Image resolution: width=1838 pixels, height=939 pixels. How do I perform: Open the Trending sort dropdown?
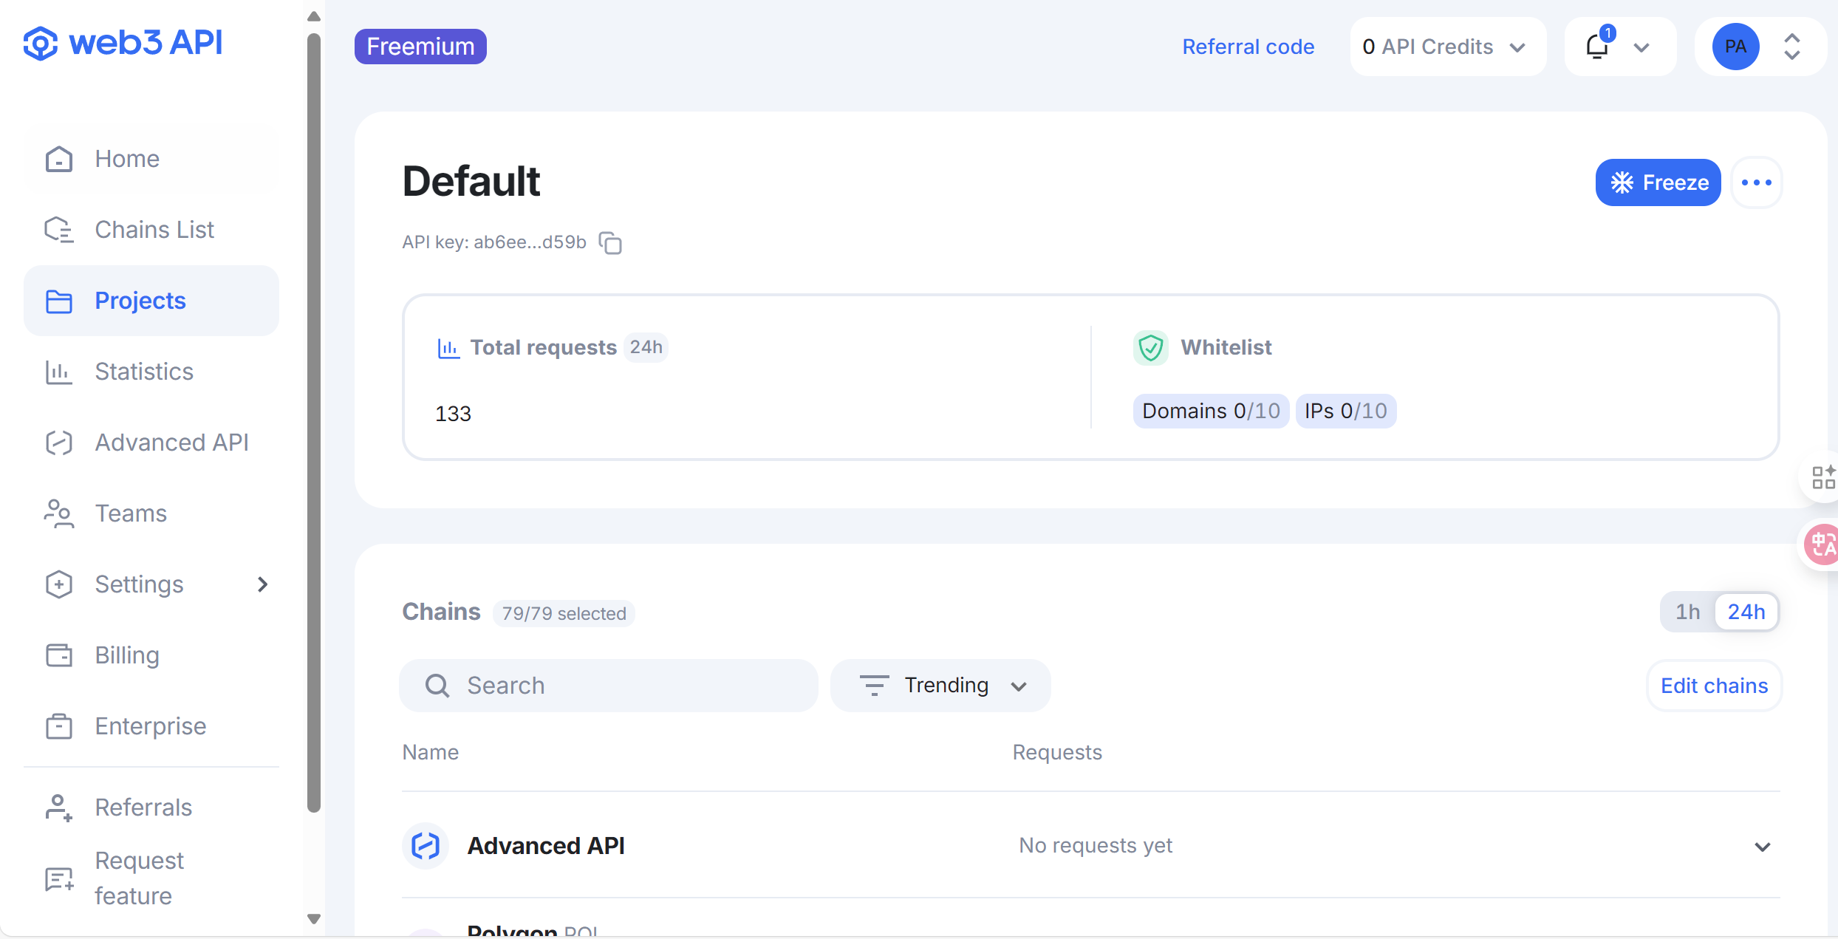(941, 686)
